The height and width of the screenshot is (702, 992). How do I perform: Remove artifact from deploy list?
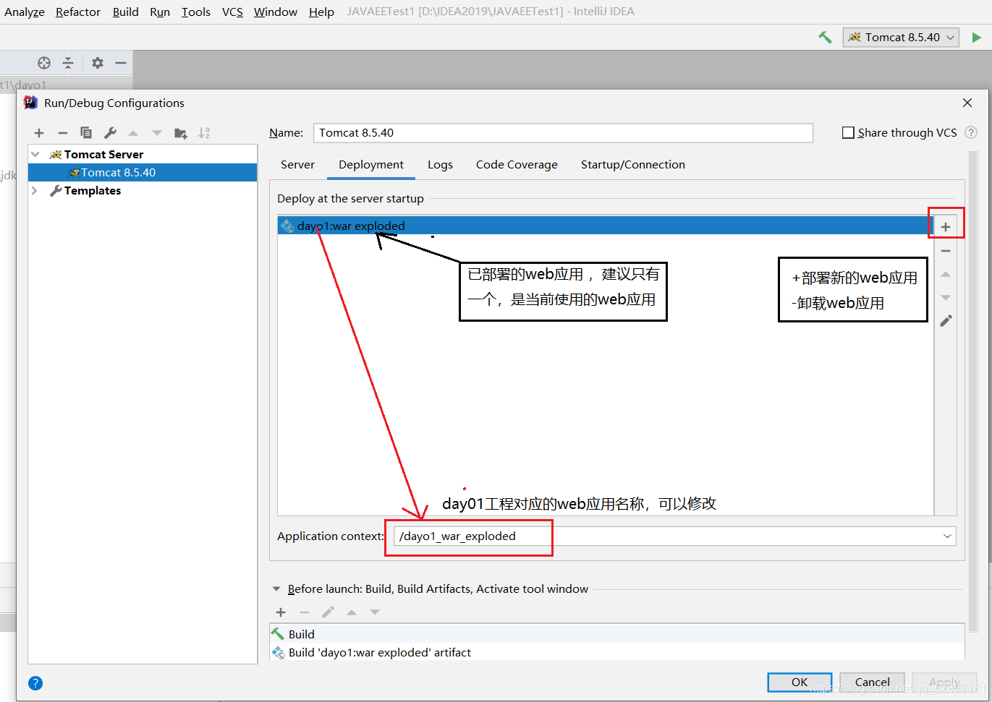pyautogui.click(x=946, y=251)
